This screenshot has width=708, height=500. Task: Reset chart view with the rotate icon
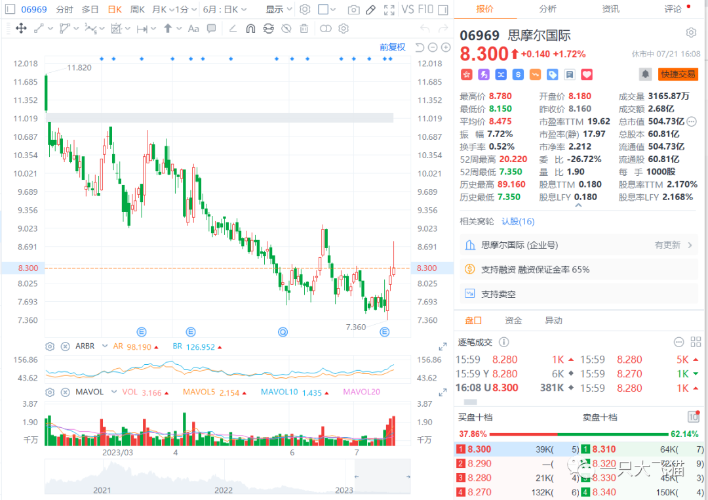tap(420, 47)
